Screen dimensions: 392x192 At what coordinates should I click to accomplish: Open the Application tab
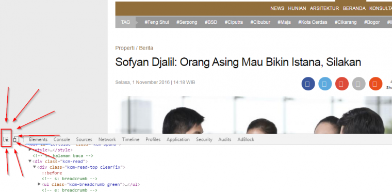pyautogui.click(x=178, y=139)
